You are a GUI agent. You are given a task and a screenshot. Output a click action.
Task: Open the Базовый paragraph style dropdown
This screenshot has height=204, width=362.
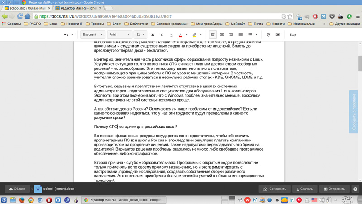click(93, 35)
